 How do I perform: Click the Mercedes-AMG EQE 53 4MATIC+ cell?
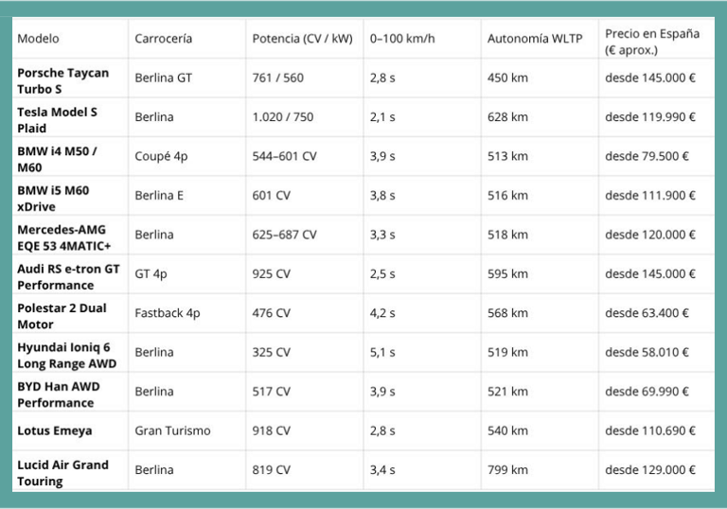click(63, 237)
